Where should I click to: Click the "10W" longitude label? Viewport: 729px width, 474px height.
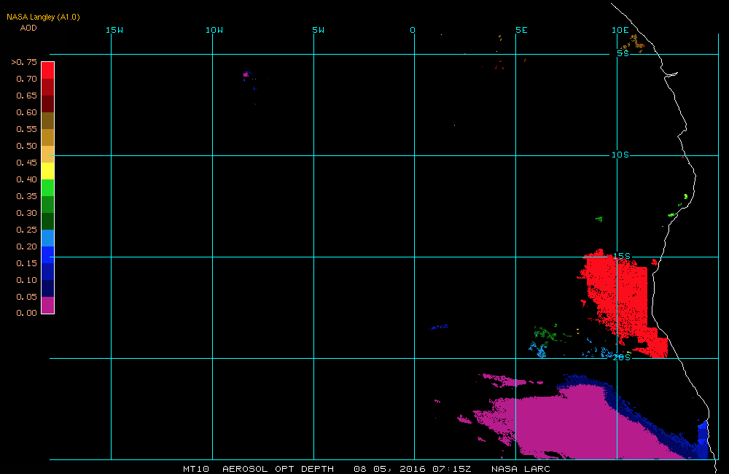click(214, 30)
